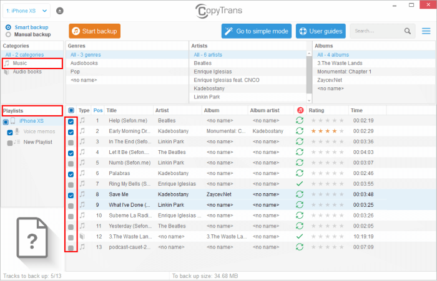Screen dimensions: 437x281
Task: Select Monumental: Chapter 1 album
Action: pyautogui.click(x=374, y=72)
